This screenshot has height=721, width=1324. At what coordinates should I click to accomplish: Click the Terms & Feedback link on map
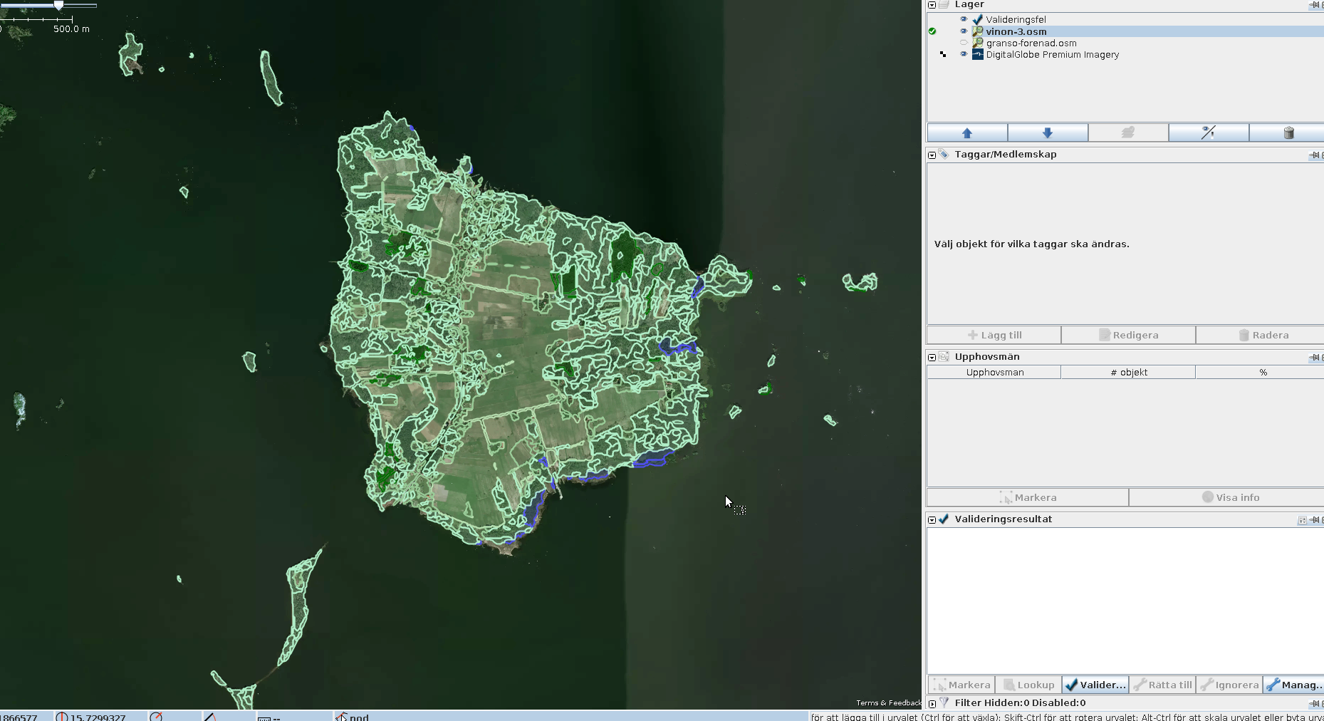888,703
